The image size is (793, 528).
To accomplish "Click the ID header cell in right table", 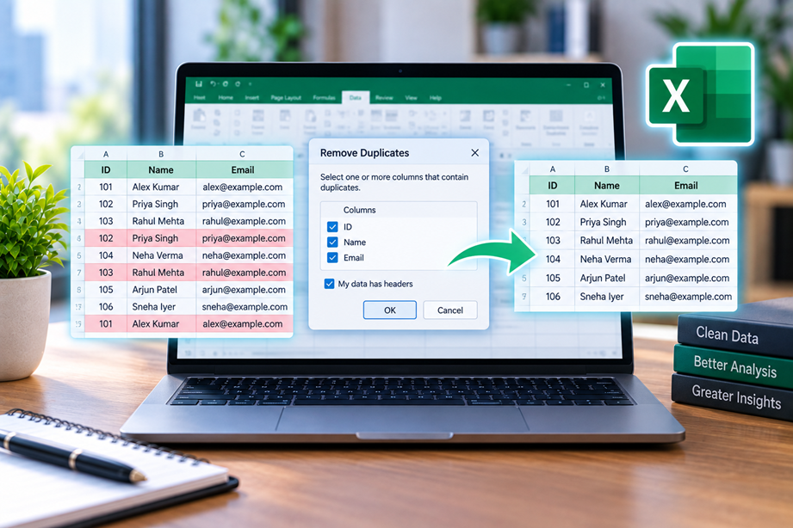I will (x=552, y=186).
